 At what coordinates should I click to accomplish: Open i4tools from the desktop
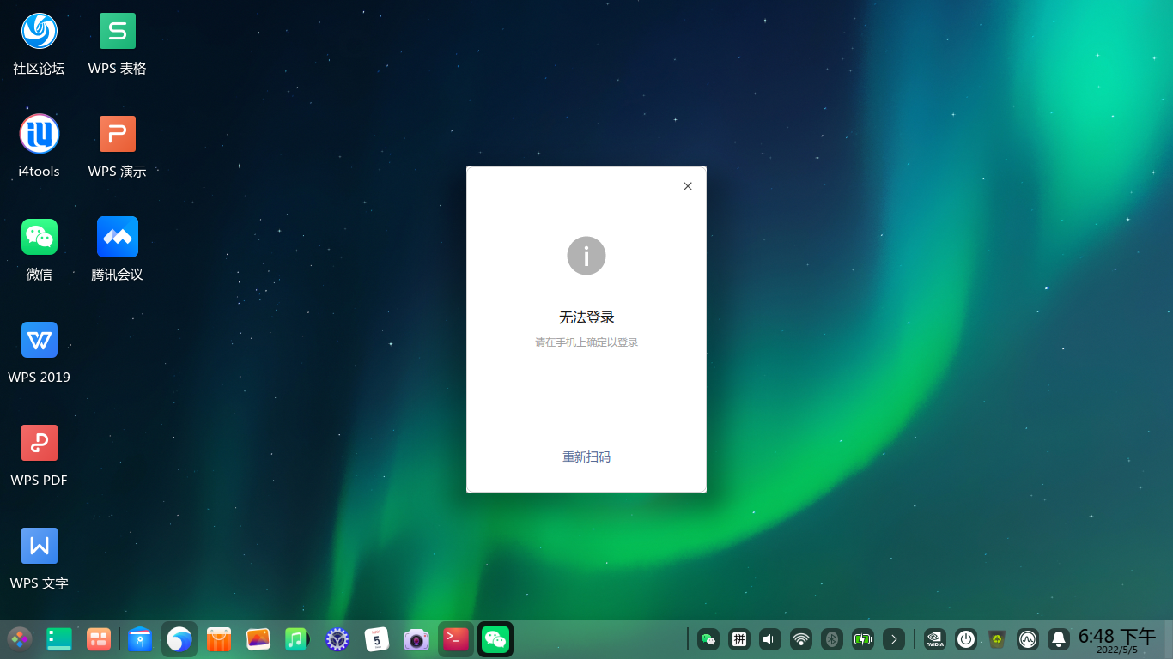[x=39, y=133]
